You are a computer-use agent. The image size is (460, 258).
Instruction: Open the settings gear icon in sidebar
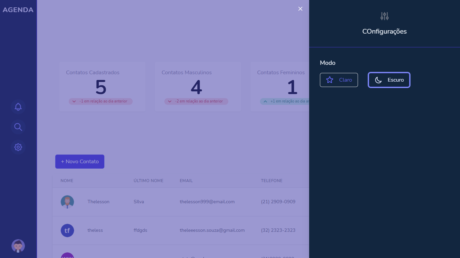pos(18,147)
